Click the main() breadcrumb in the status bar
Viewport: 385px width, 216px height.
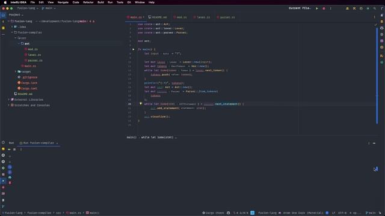click(x=93, y=213)
